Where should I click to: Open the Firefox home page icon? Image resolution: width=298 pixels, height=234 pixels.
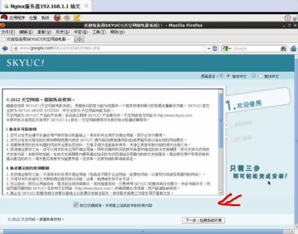pyautogui.click(x=293, y=49)
